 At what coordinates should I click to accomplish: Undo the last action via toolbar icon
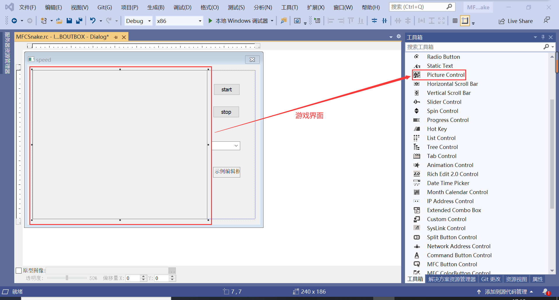93,21
